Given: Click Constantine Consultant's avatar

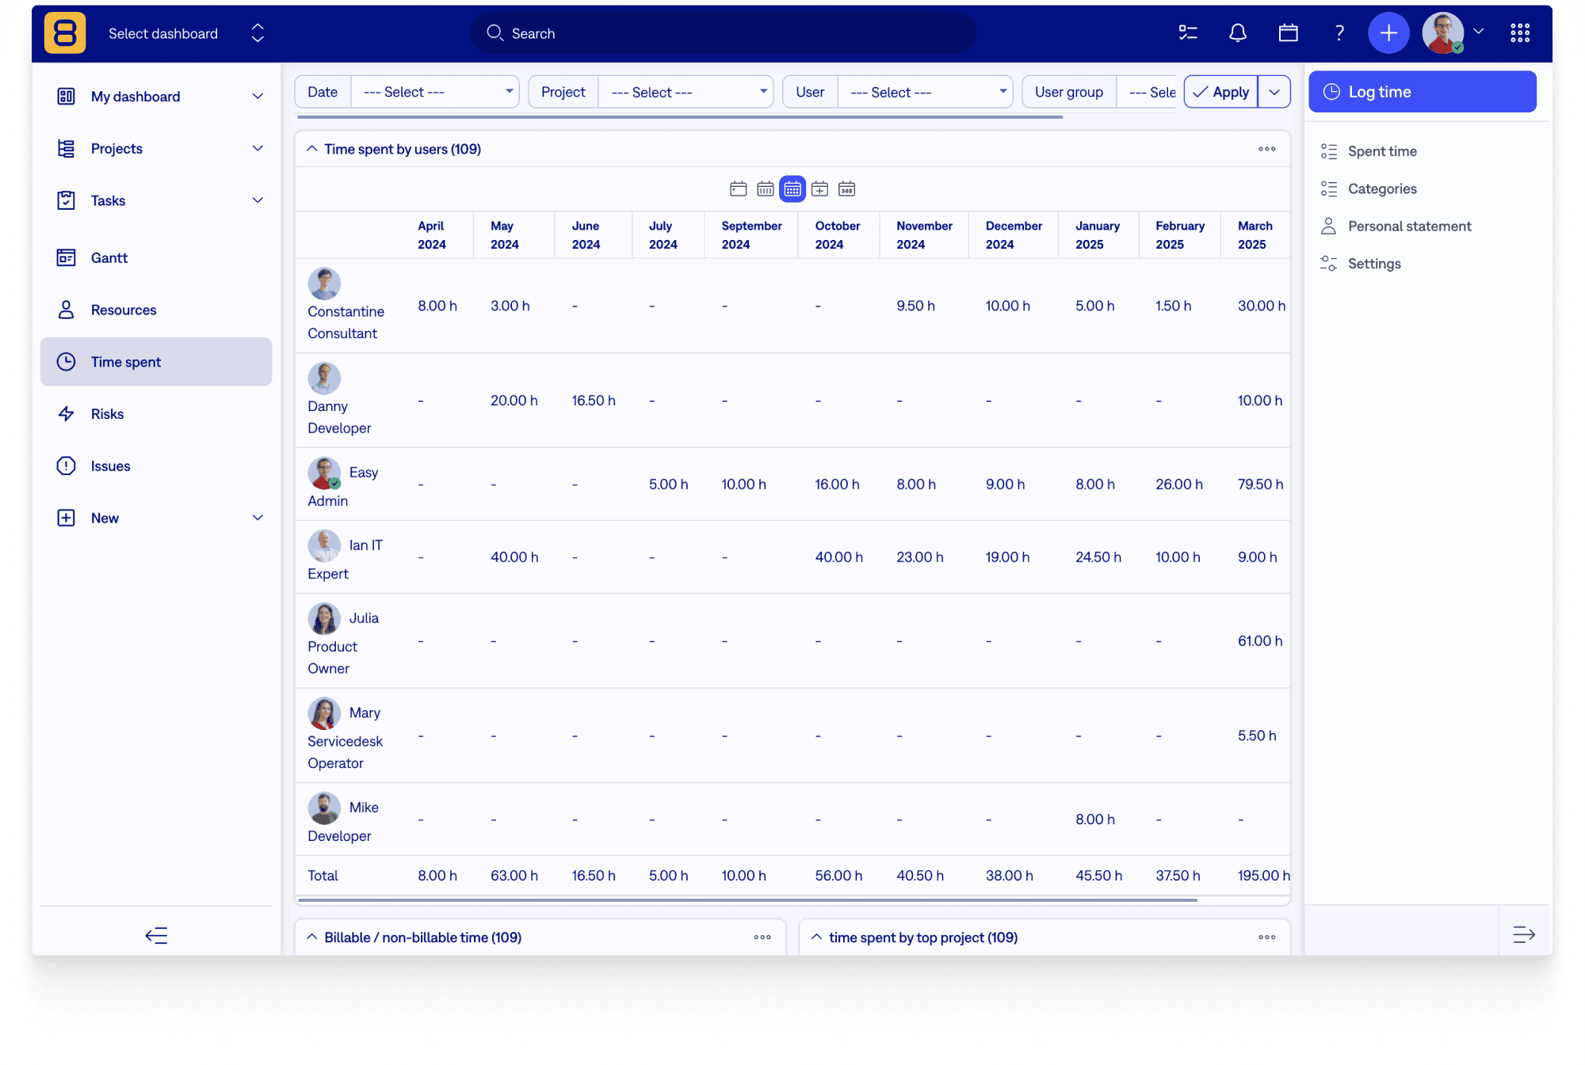Looking at the screenshot, I should coord(324,283).
